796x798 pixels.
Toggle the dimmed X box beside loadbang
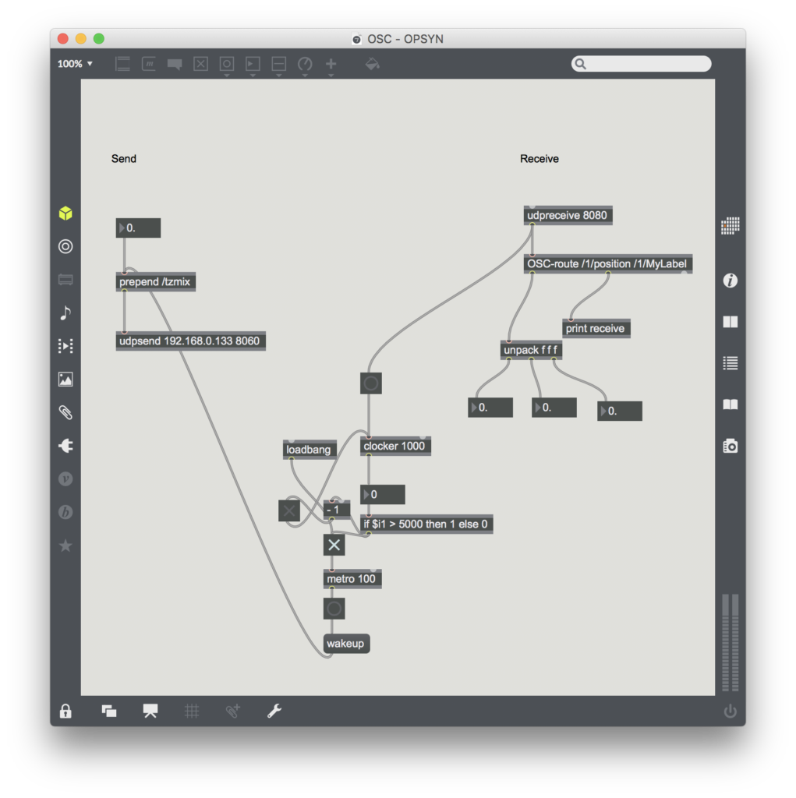click(289, 510)
